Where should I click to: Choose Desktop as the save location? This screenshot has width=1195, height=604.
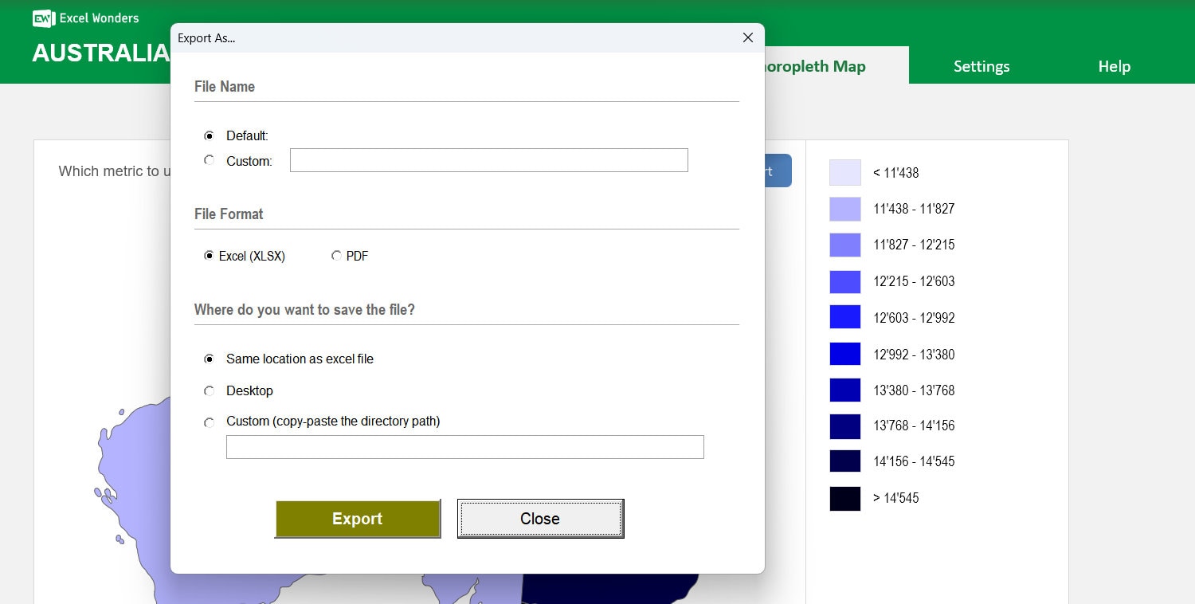point(210,390)
